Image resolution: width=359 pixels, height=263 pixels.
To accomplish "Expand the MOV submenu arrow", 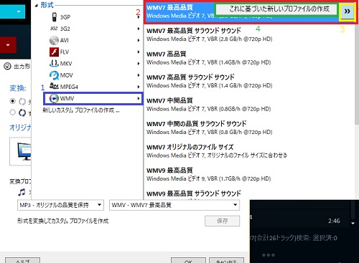I will click(139, 75).
